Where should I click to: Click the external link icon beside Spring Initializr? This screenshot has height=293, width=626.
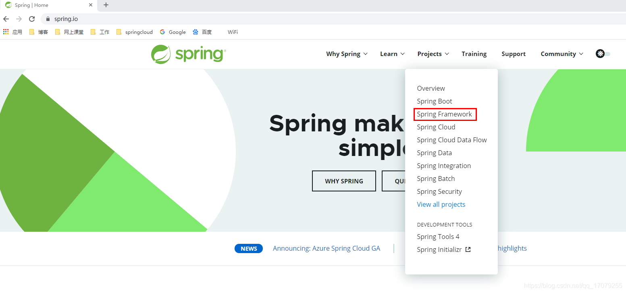click(x=468, y=249)
